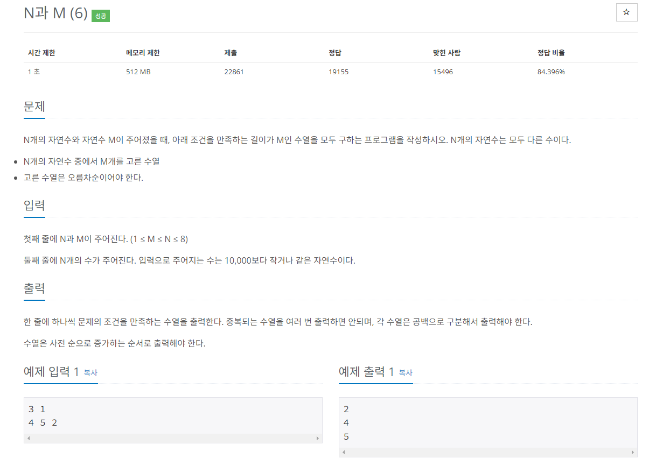
Task: Click the 84.396% accuracy value
Action: [550, 71]
